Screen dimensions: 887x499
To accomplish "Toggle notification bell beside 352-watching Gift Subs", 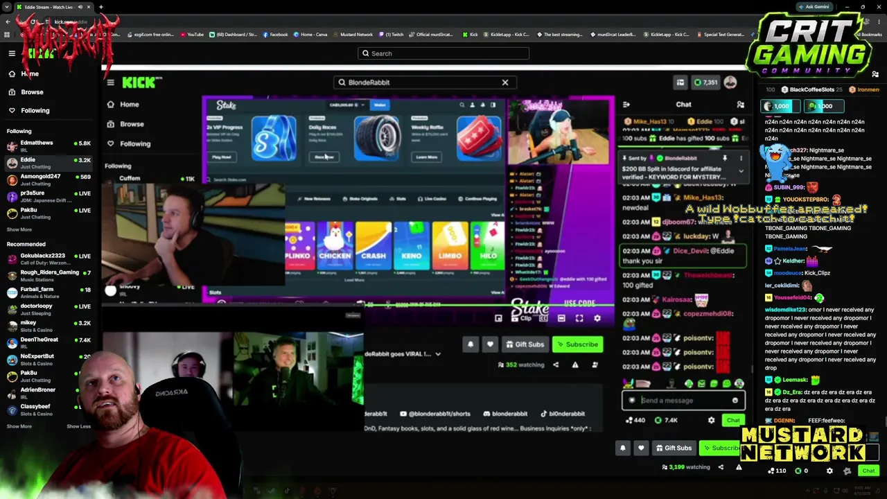I will pos(471,344).
